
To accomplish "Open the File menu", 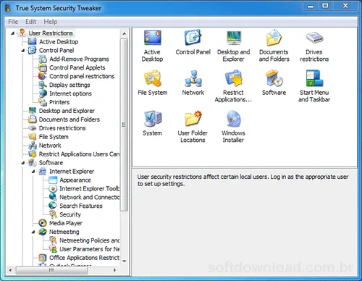I will [13, 22].
